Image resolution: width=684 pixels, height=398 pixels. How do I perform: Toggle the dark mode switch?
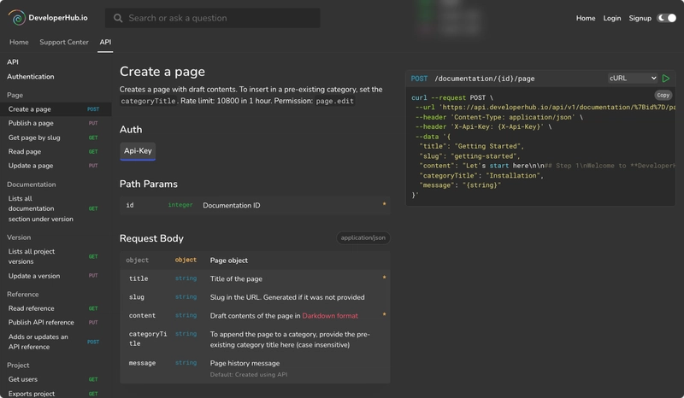[666, 18]
